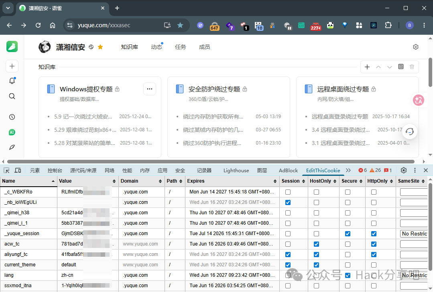Image resolution: width=433 pixels, height=292 pixels.
Task: Click the layout view icon in 知识库 toolbar
Action: tap(400, 67)
